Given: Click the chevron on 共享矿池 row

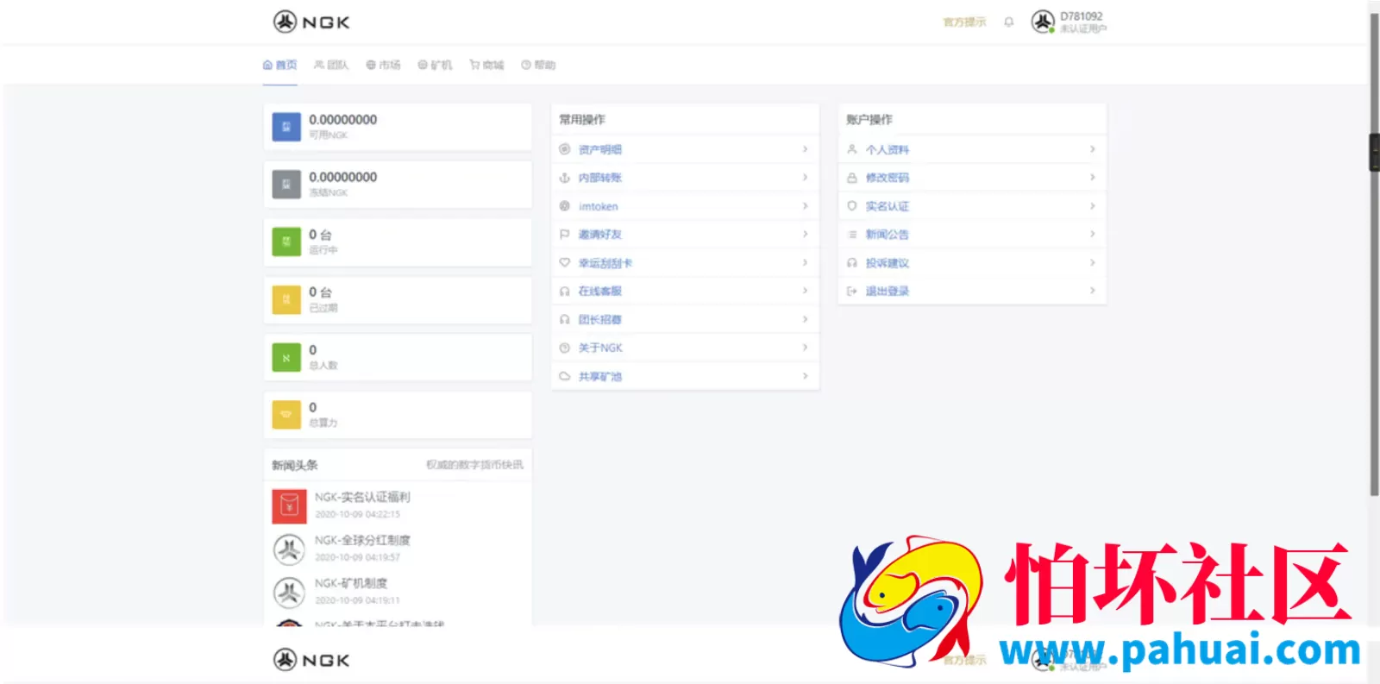Looking at the screenshot, I should click(805, 376).
